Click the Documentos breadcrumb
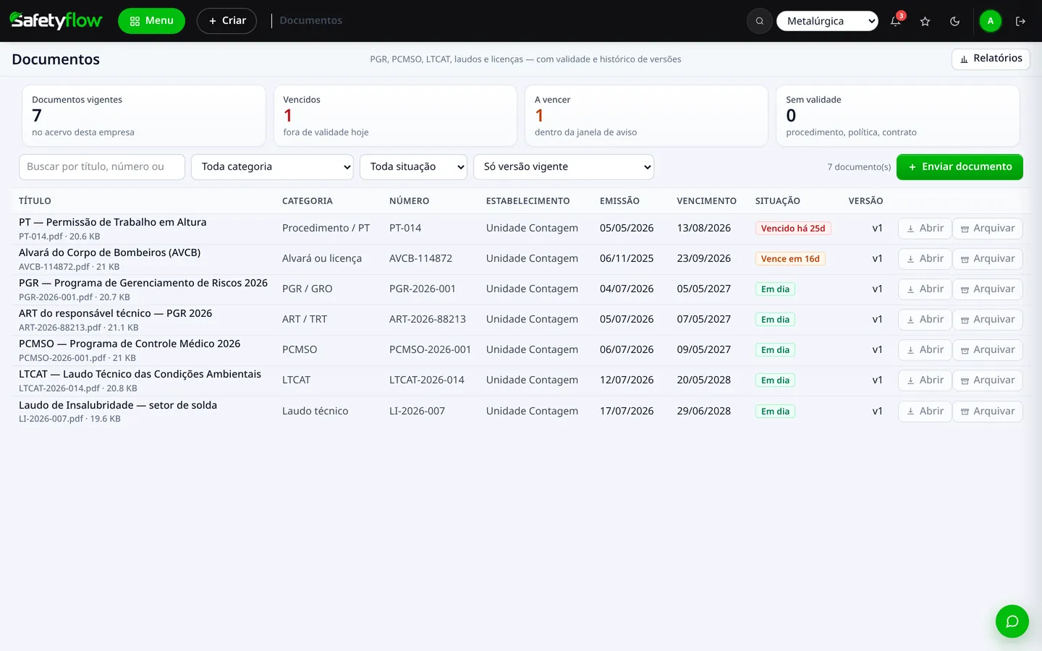This screenshot has height=651, width=1042. [311, 21]
